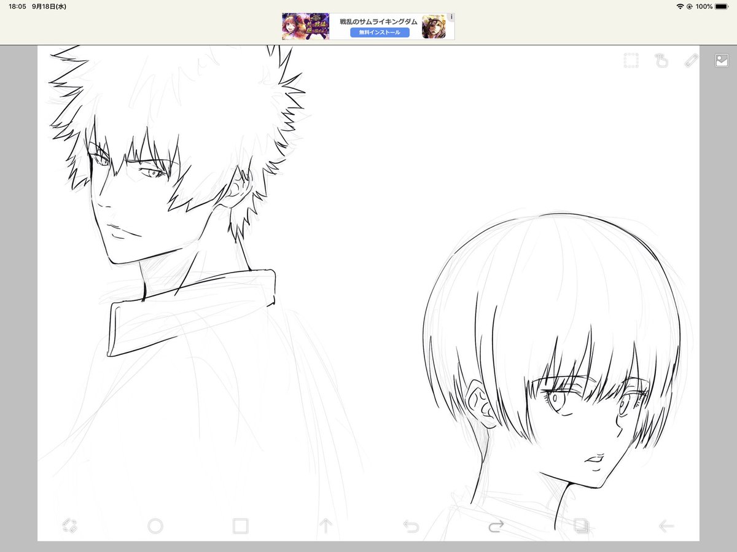Undo the last stroke
737x552 pixels.
(411, 526)
